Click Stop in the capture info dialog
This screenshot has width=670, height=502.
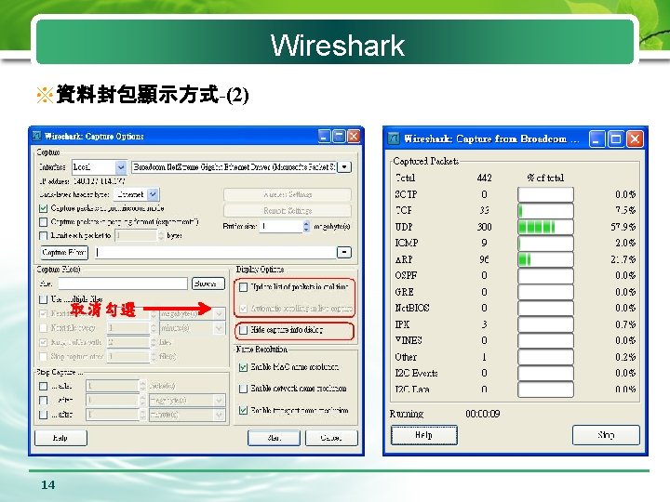coord(606,435)
